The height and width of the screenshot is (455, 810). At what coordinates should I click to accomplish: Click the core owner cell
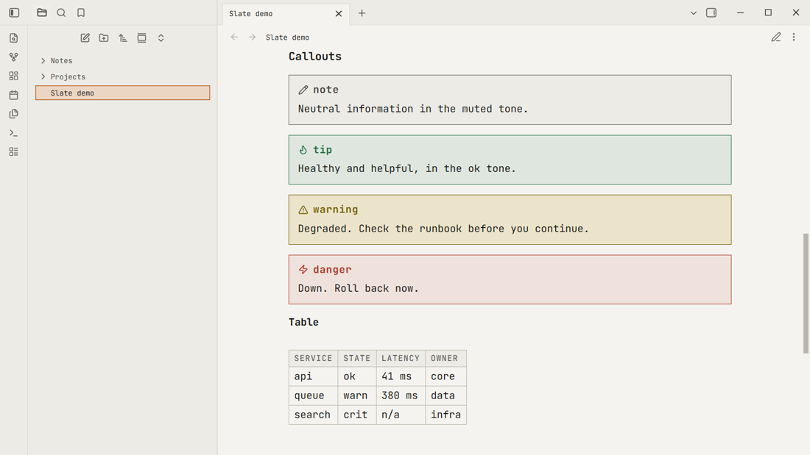coord(445,376)
